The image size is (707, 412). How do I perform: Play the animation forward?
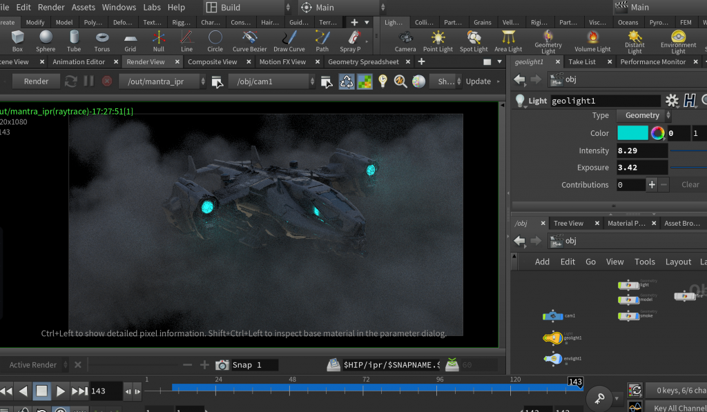[61, 391]
